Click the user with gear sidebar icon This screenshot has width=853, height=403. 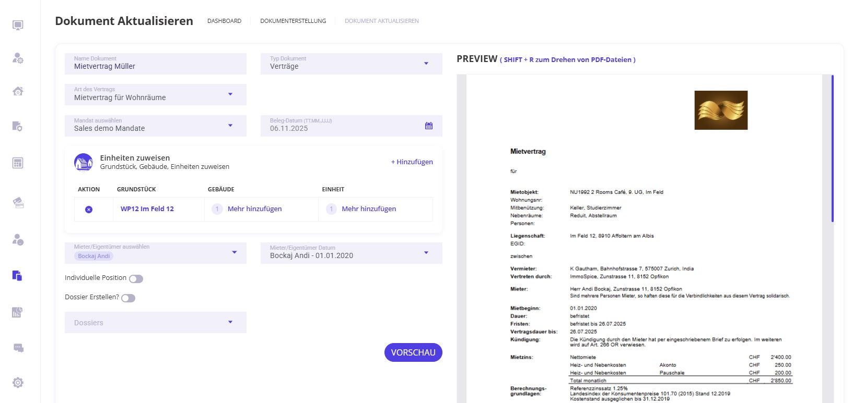point(18,58)
